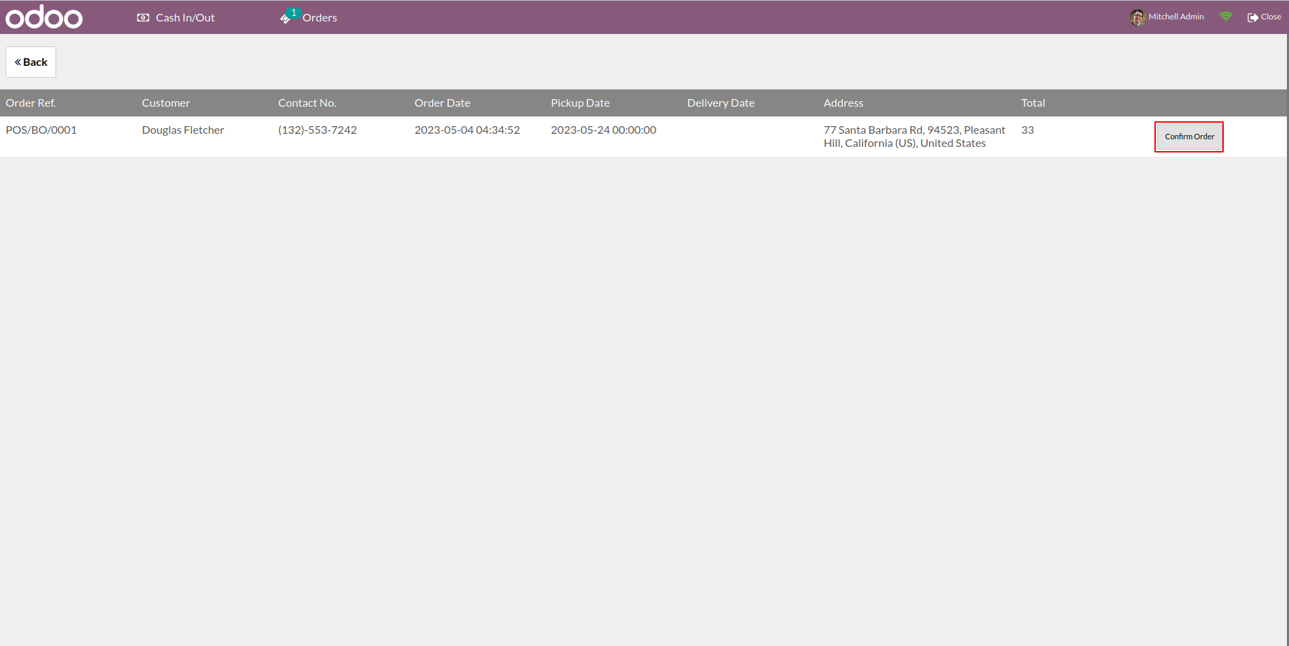Click the Order Ref. column header

[31, 103]
